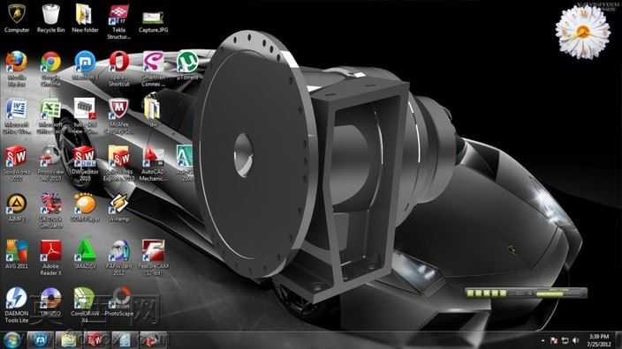Open the notepad document taskbar button
Image resolution: width=622 pixels, height=349 pixels.
125,340
